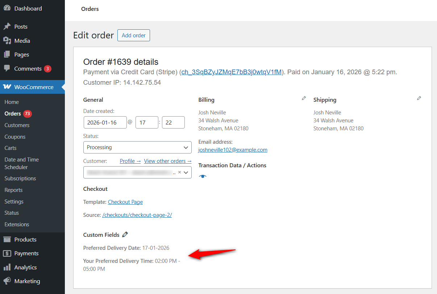
Task: Click the Add order button
Action: click(133, 35)
